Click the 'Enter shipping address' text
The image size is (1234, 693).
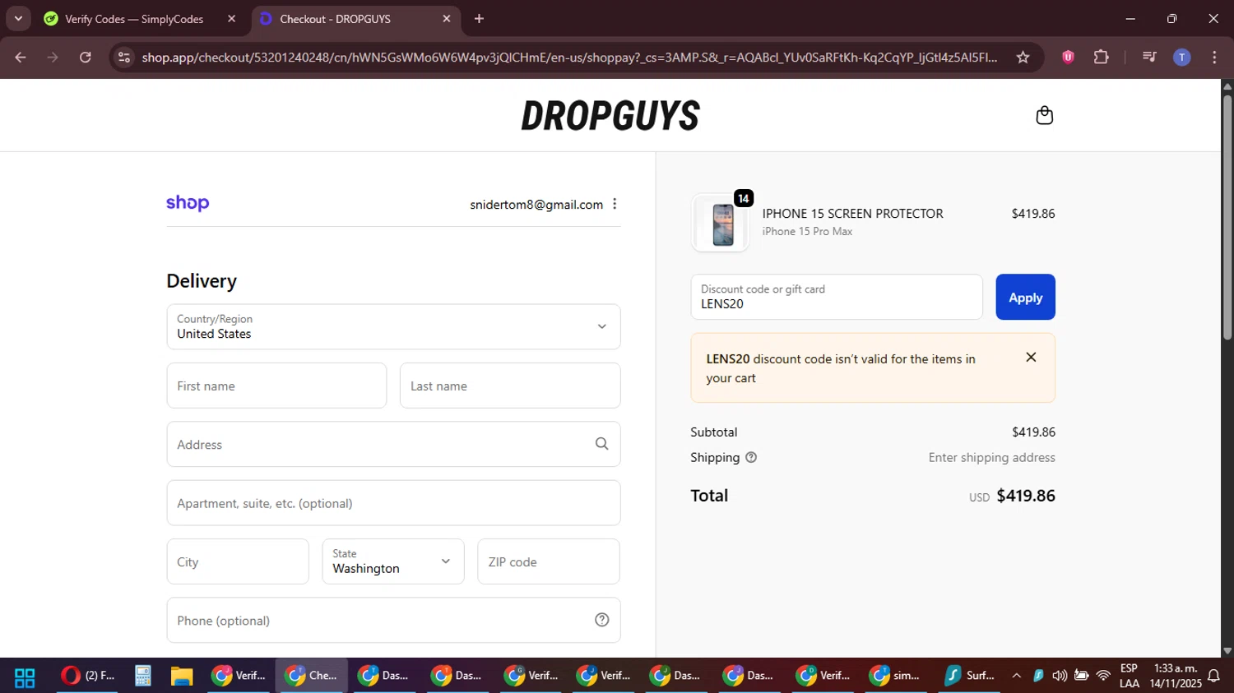pyautogui.click(x=991, y=458)
